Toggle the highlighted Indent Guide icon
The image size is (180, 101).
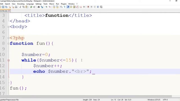68,7
